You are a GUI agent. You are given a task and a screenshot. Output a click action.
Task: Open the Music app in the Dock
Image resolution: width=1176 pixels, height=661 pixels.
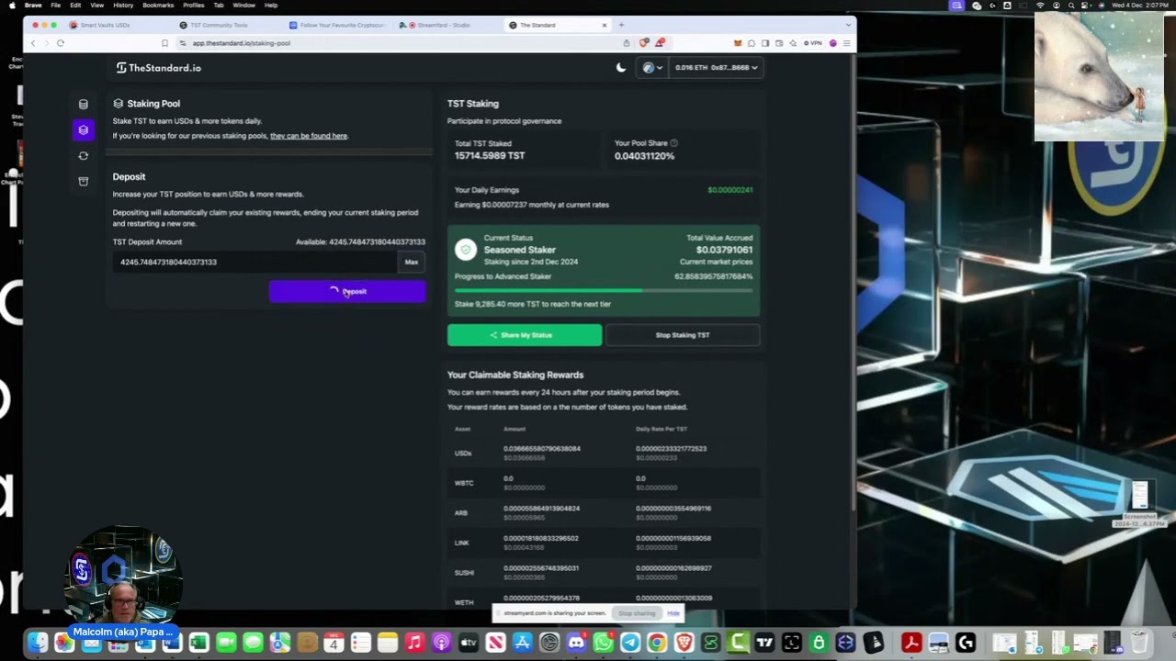pyautogui.click(x=414, y=643)
